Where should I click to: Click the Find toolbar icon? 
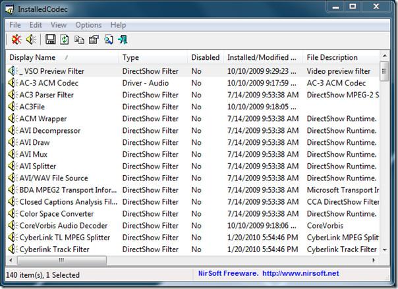(108, 40)
